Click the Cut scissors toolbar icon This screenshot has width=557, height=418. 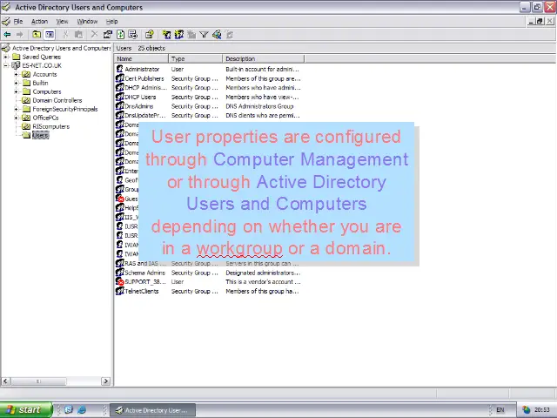[x=65, y=35]
